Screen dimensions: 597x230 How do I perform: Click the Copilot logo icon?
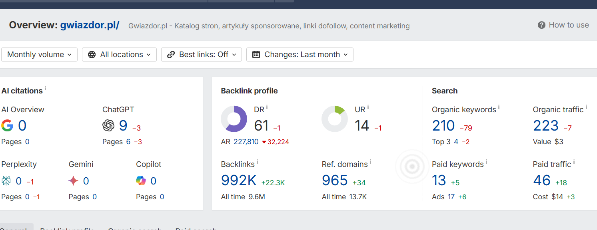141,181
